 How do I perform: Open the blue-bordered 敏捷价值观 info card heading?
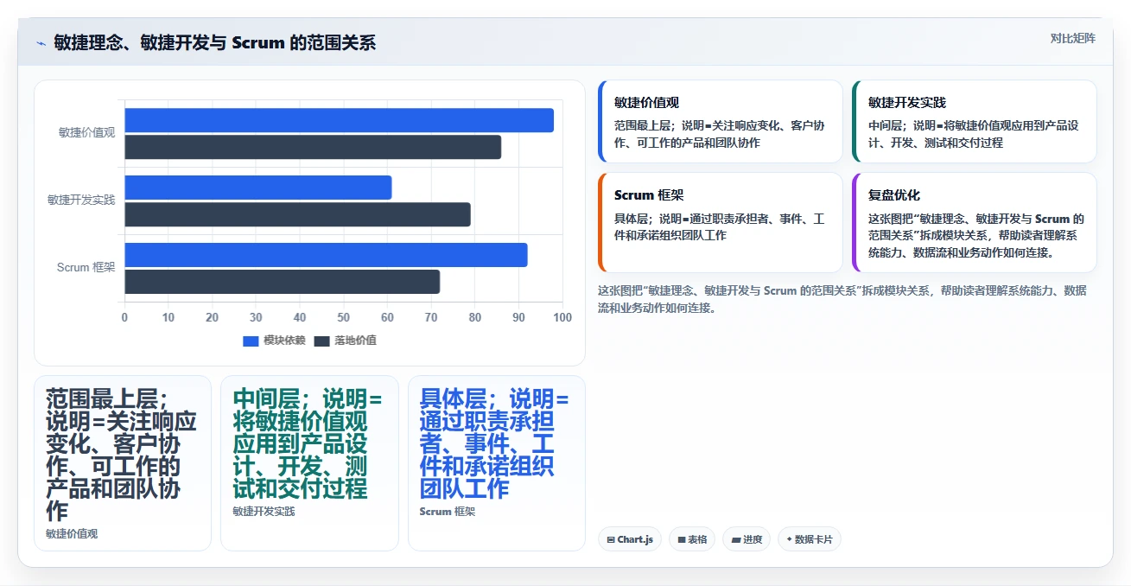tap(646, 102)
